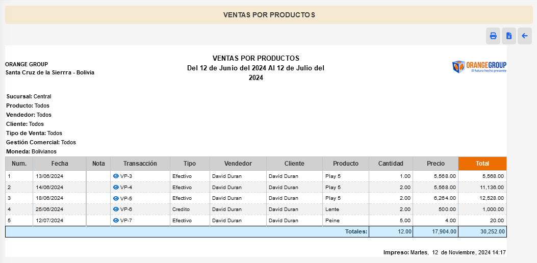The height and width of the screenshot is (263, 537).
Task: Click date cell 18/06/2024
Action: (x=49, y=198)
